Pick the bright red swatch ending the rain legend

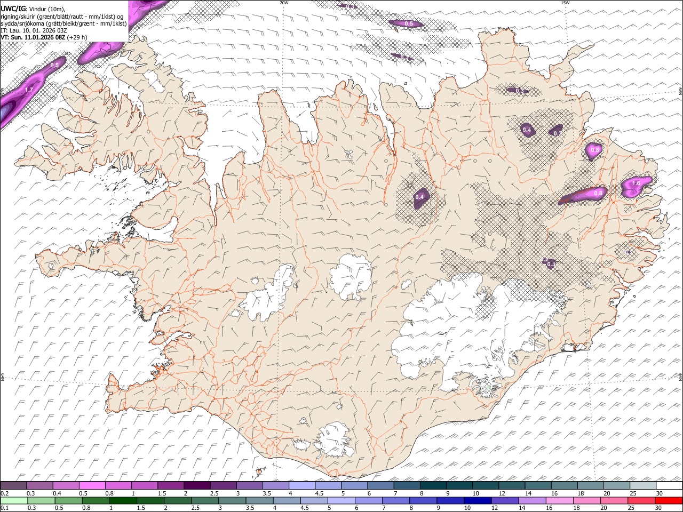coord(669,500)
